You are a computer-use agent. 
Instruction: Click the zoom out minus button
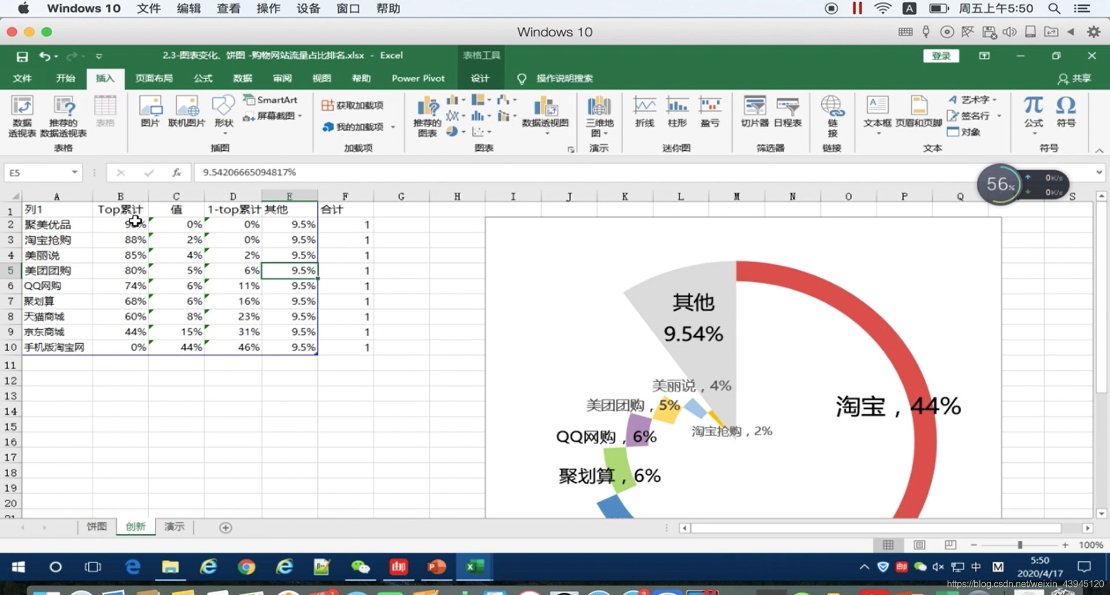tap(974, 545)
